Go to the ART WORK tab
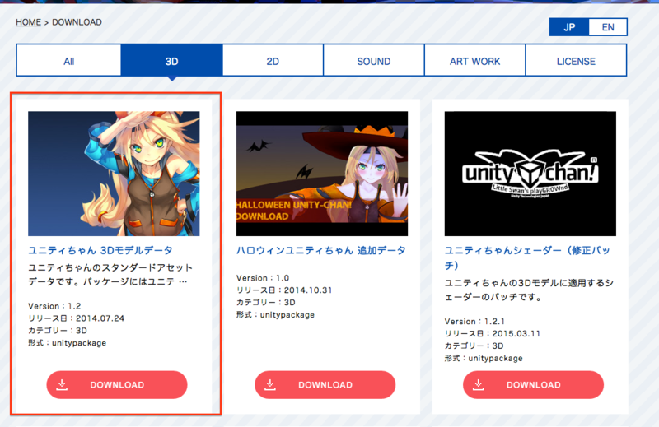 (475, 62)
